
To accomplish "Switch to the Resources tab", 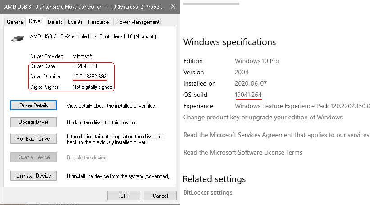I will (x=99, y=22).
